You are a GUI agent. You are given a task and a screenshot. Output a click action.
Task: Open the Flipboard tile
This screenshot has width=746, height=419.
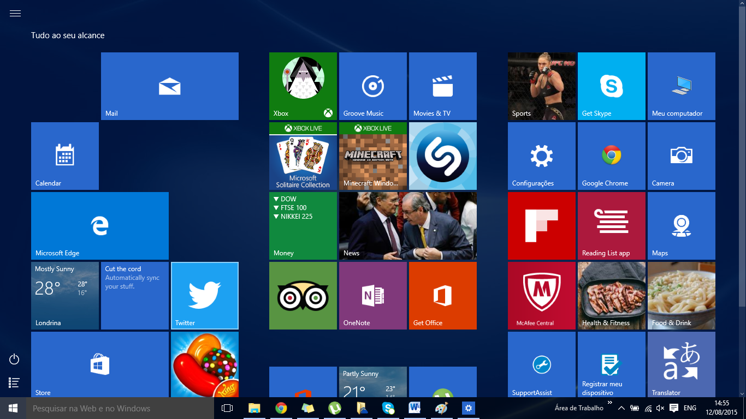542,226
